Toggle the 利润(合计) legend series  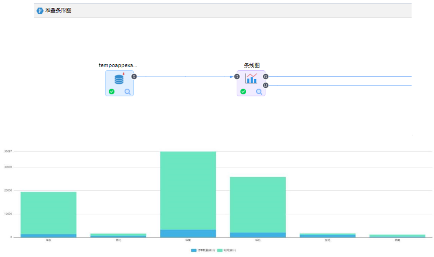coord(227,250)
